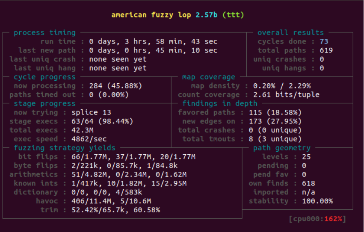Select total execs value '42.3M'

(x=83, y=130)
